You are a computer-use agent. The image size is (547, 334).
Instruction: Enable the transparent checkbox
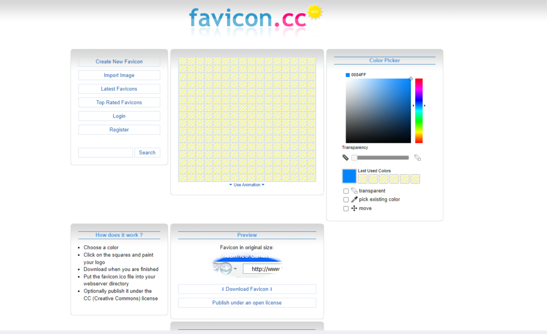pyautogui.click(x=346, y=191)
